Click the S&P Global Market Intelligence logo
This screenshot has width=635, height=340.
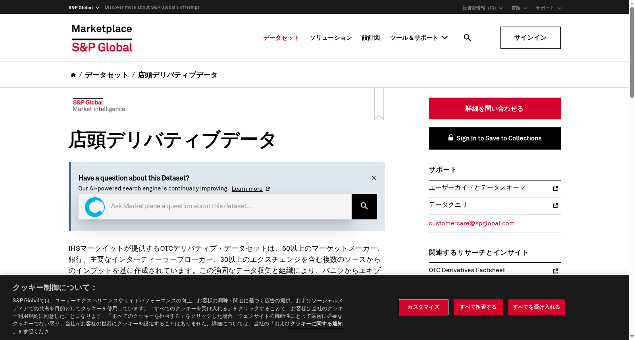pos(99,105)
